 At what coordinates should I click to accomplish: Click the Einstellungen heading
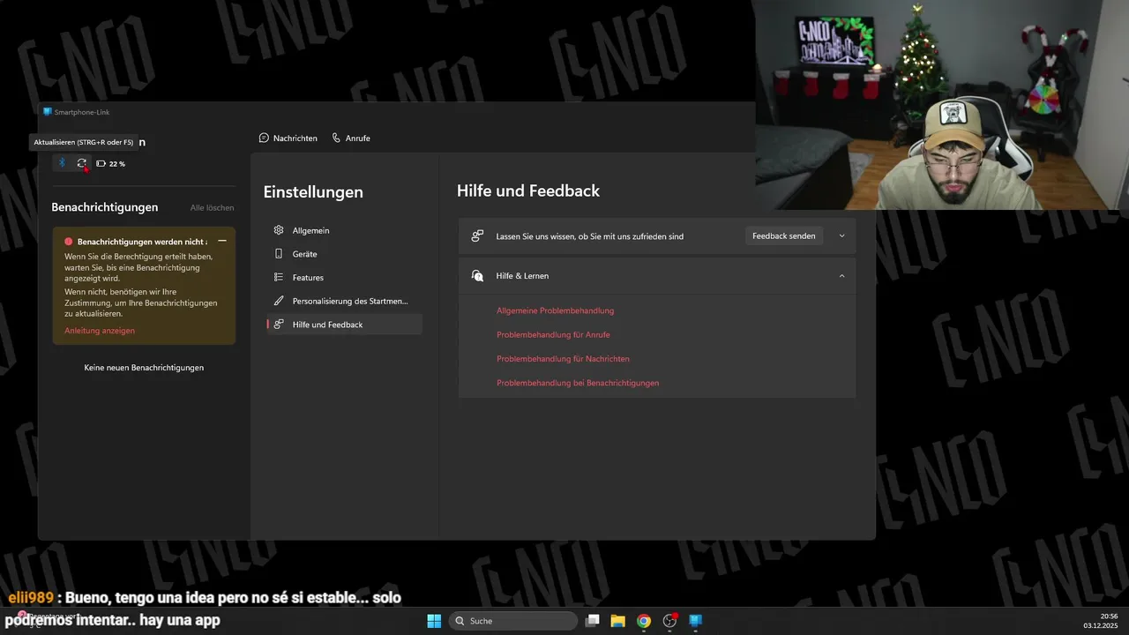pyautogui.click(x=313, y=192)
